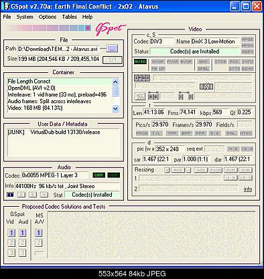The height and width of the screenshot is (279, 264).
Task: Click the NTSC indicator
Action: tap(246, 133)
